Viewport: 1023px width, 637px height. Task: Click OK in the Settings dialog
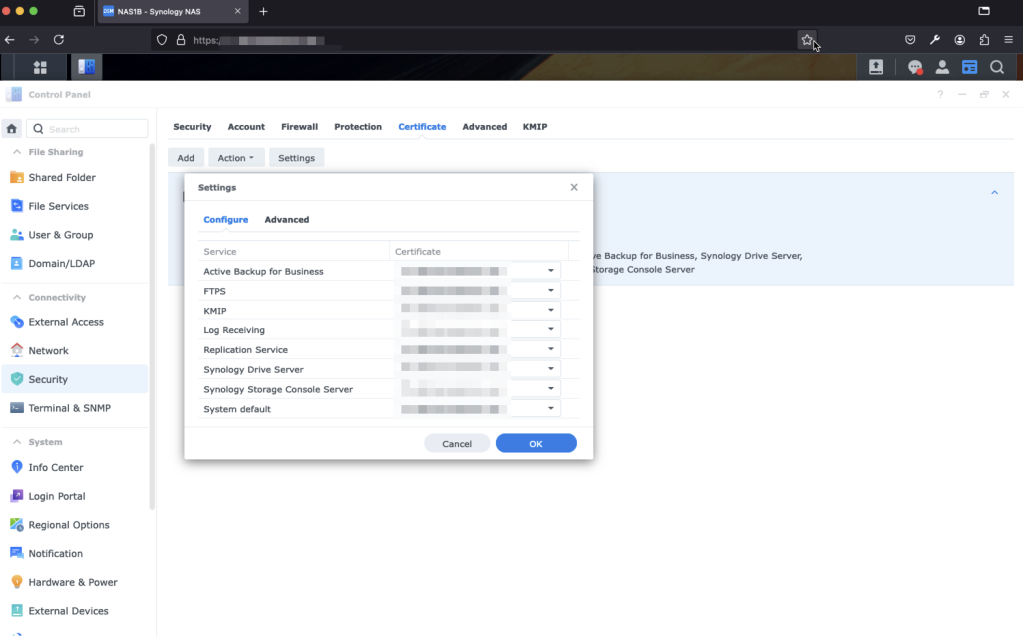pos(536,444)
